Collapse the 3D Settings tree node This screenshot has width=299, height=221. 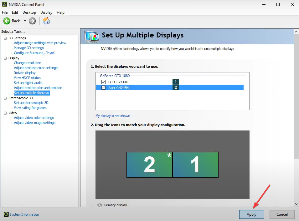click(x=5, y=38)
